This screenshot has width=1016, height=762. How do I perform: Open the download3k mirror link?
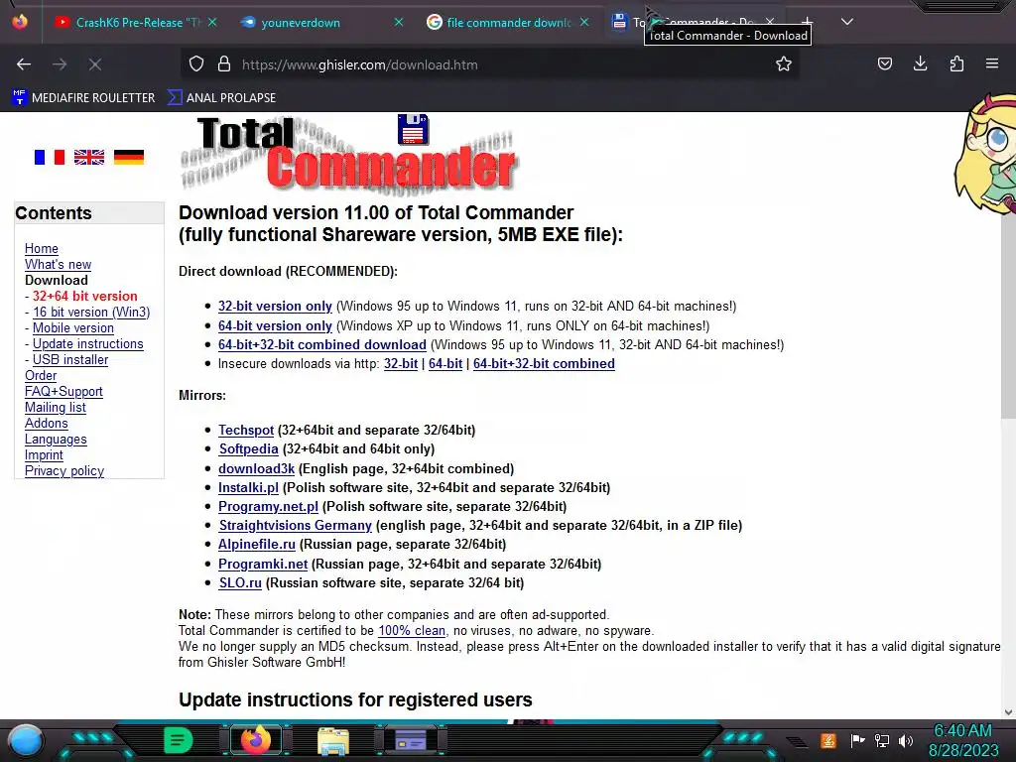click(x=257, y=468)
